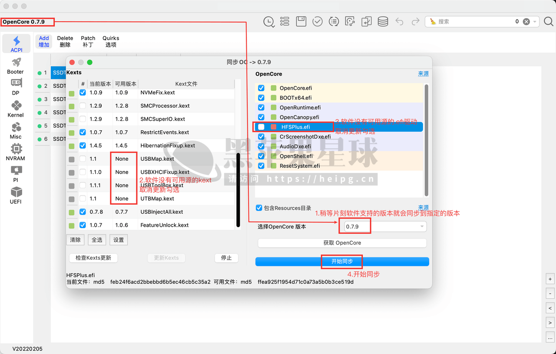Click the 获取 OpenCore button

click(342, 243)
